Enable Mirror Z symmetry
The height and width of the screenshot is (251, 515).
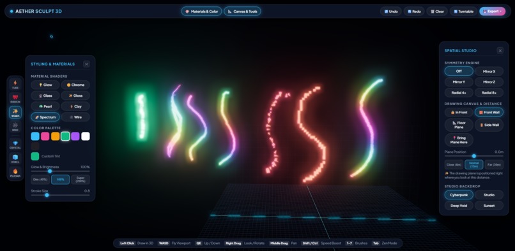pyautogui.click(x=489, y=82)
